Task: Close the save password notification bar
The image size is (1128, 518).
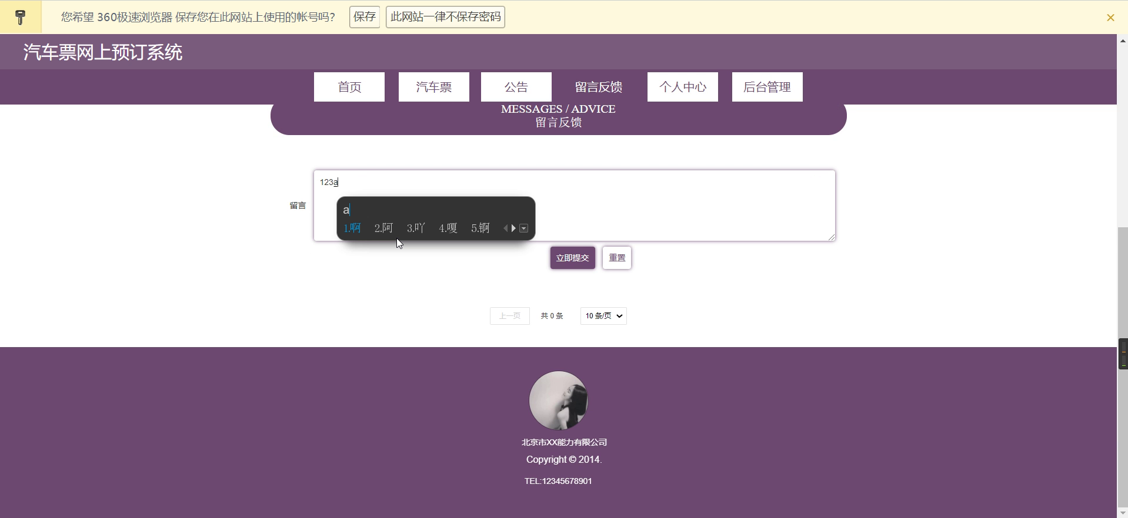Action: [x=1110, y=18]
